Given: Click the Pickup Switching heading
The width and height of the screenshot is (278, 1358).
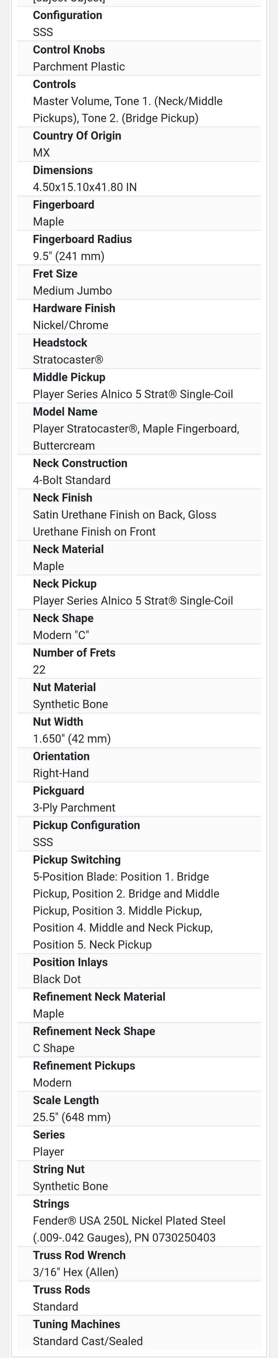Looking at the screenshot, I should (x=76, y=860).
